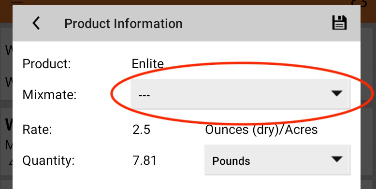
Task: Tap the Ounces (dry)/Acres rate unit
Action: coord(261,130)
